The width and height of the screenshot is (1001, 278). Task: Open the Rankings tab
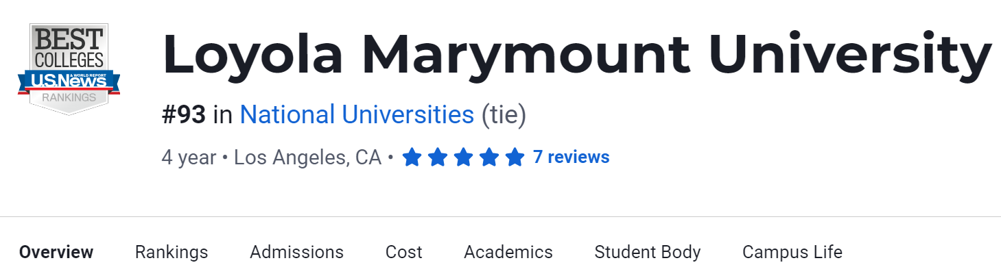172,252
